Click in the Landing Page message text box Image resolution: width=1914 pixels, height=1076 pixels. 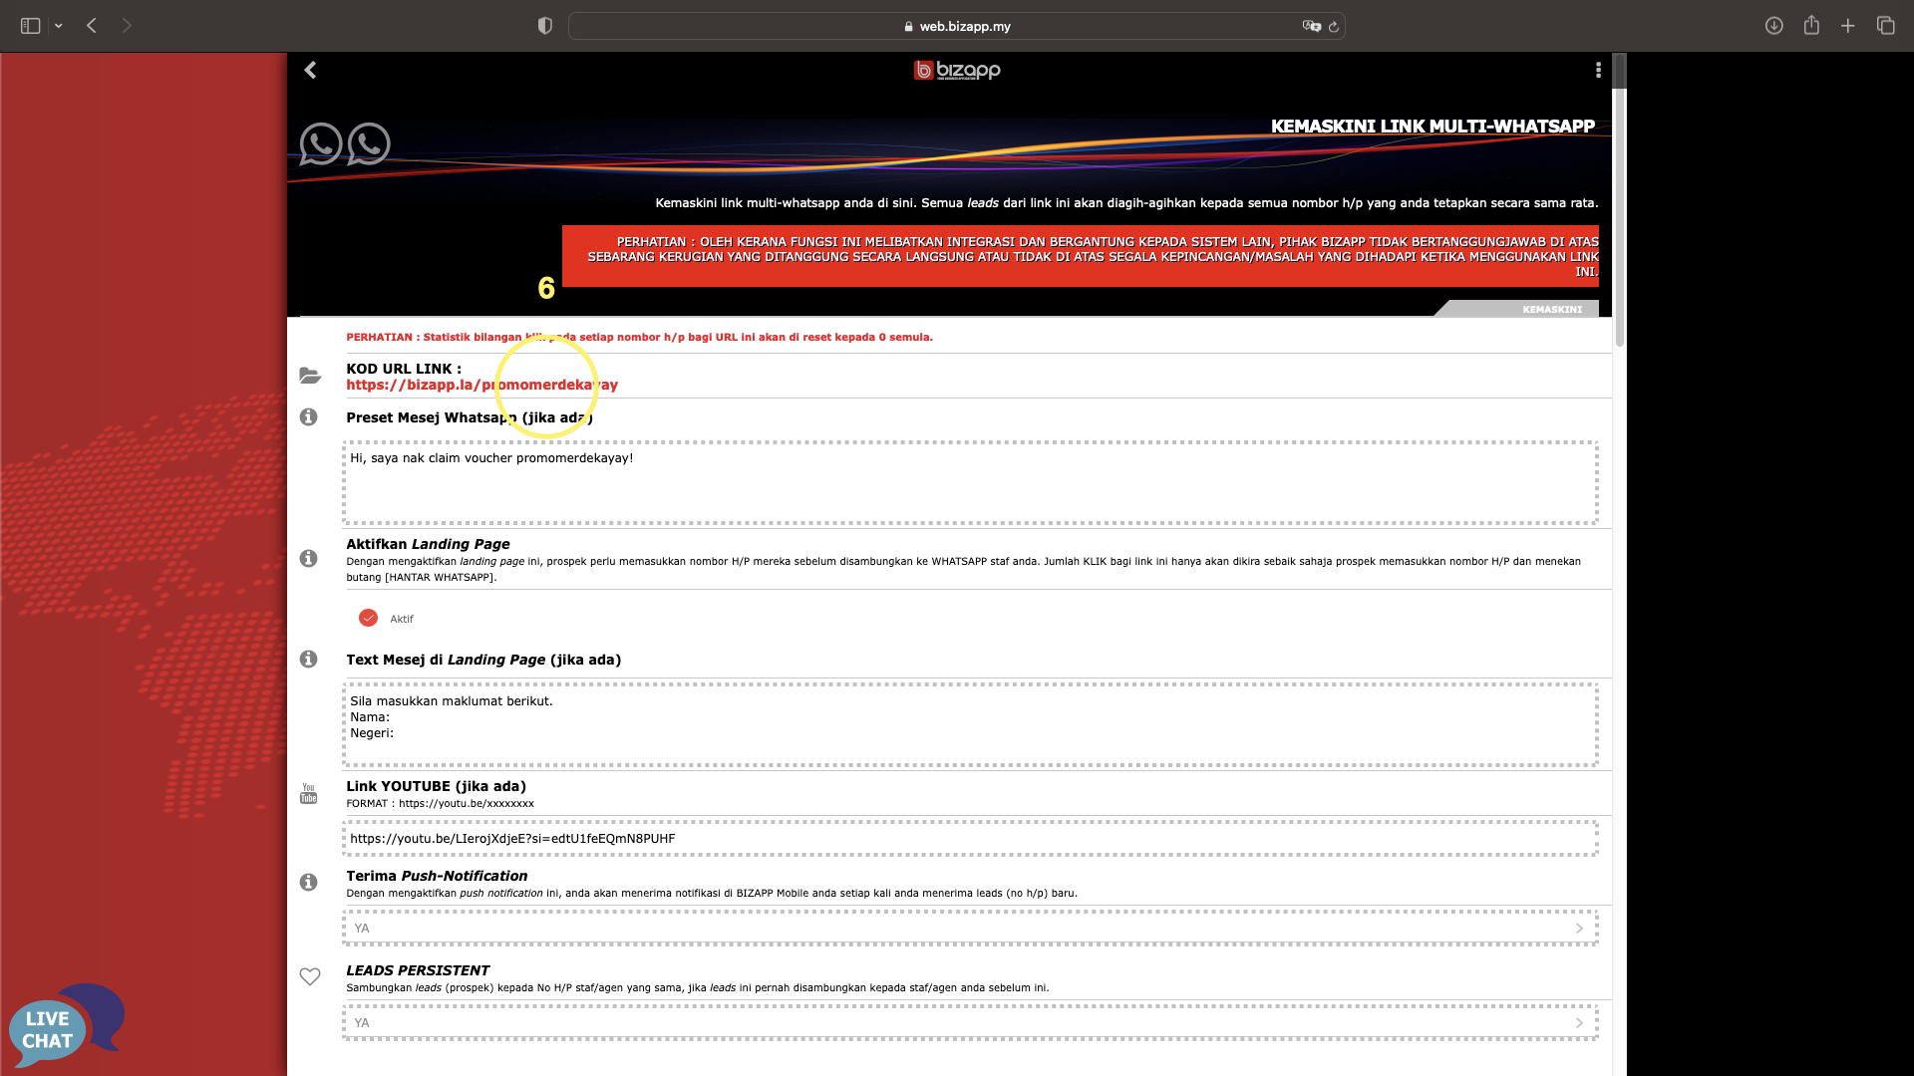pos(970,724)
